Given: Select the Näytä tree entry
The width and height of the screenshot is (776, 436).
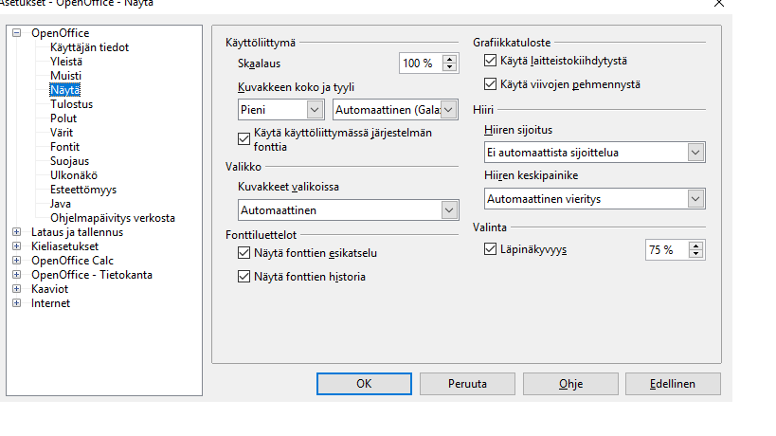Looking at the screenshot, I should (x=64, y=90).
